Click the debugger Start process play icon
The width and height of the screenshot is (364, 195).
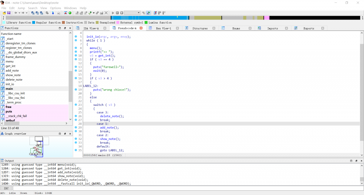[x=113, y=13]
